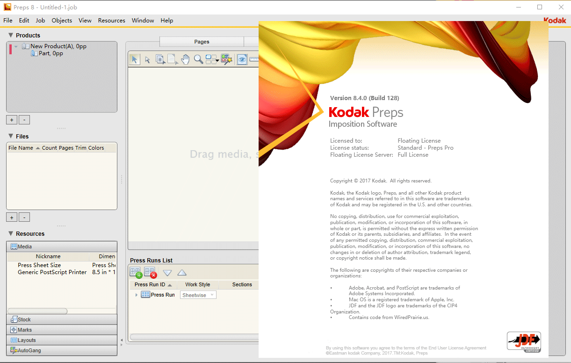The image size is (571, 363).
Task: Click the Part signature icon
Action: 34,53
